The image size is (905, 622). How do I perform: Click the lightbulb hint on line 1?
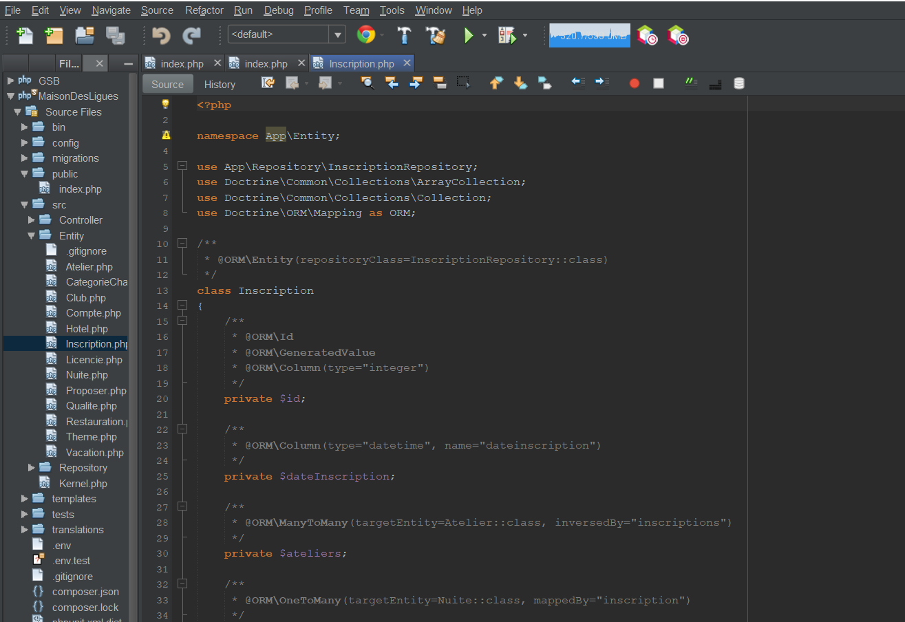[165, 105]
